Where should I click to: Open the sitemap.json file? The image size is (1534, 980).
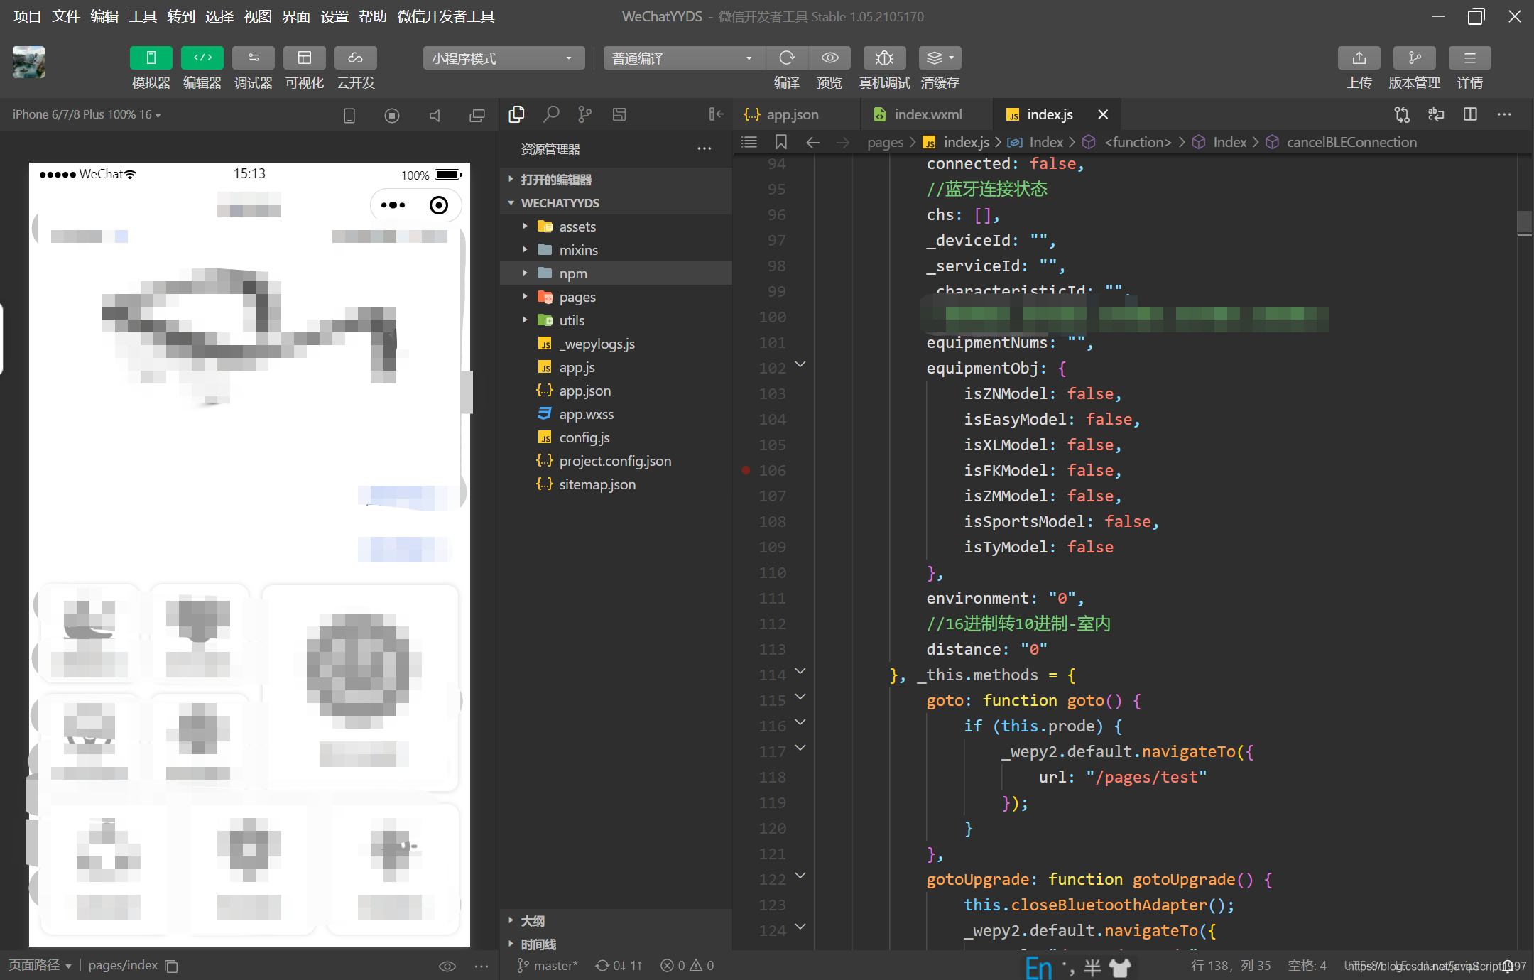(616, 484)
